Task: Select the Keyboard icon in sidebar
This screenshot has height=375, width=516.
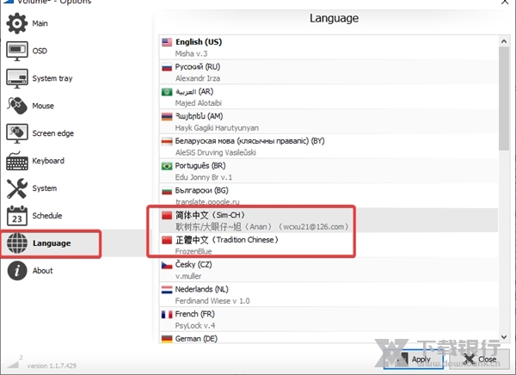Action: (x=17, y=161)
